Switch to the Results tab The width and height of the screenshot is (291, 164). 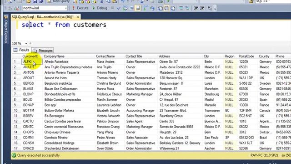point(21,50)
